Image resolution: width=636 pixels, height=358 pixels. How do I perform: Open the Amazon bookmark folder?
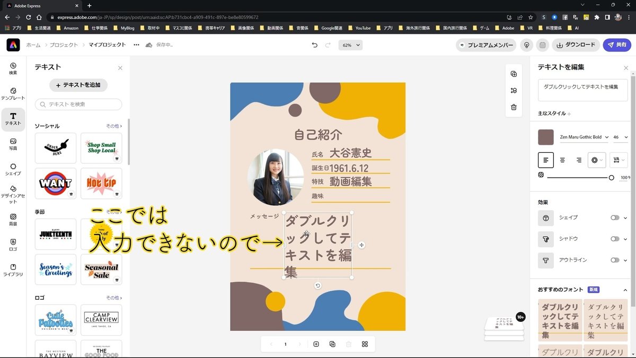[x=67, y=28]
